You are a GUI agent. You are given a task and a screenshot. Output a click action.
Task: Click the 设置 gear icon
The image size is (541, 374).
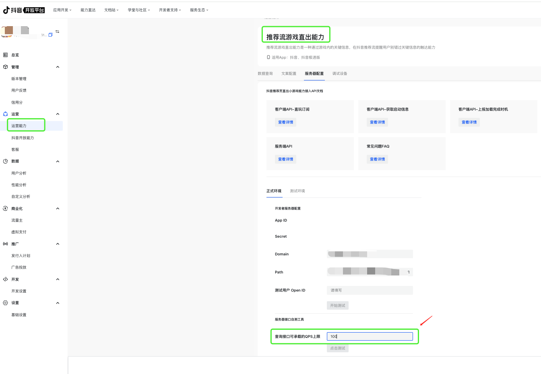coord(5,303)
